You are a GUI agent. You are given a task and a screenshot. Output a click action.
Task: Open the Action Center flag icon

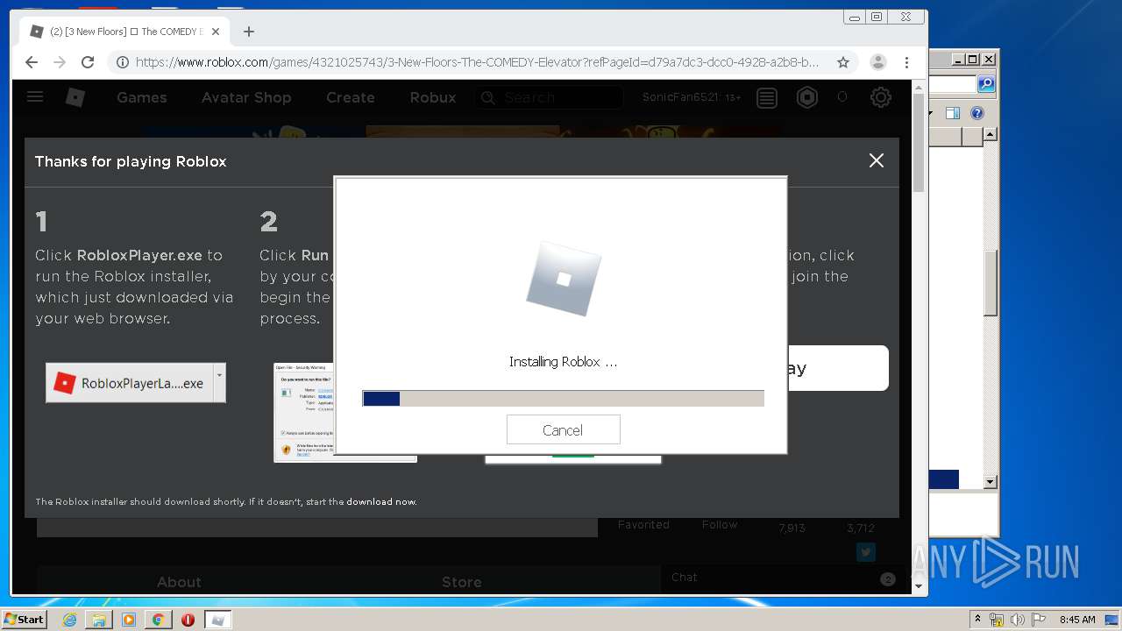pyautogui.click(x=1037, y=620)
